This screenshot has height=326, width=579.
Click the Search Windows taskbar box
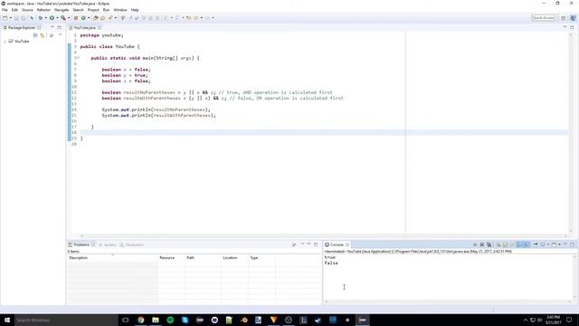[66, 320]
